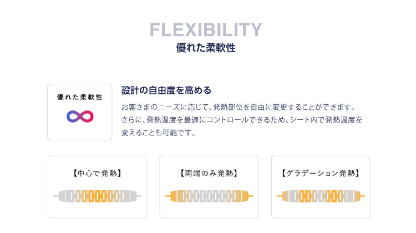Select the 【グラデーション発熱】 label
416x233 pixels.
tap(321, 173)
